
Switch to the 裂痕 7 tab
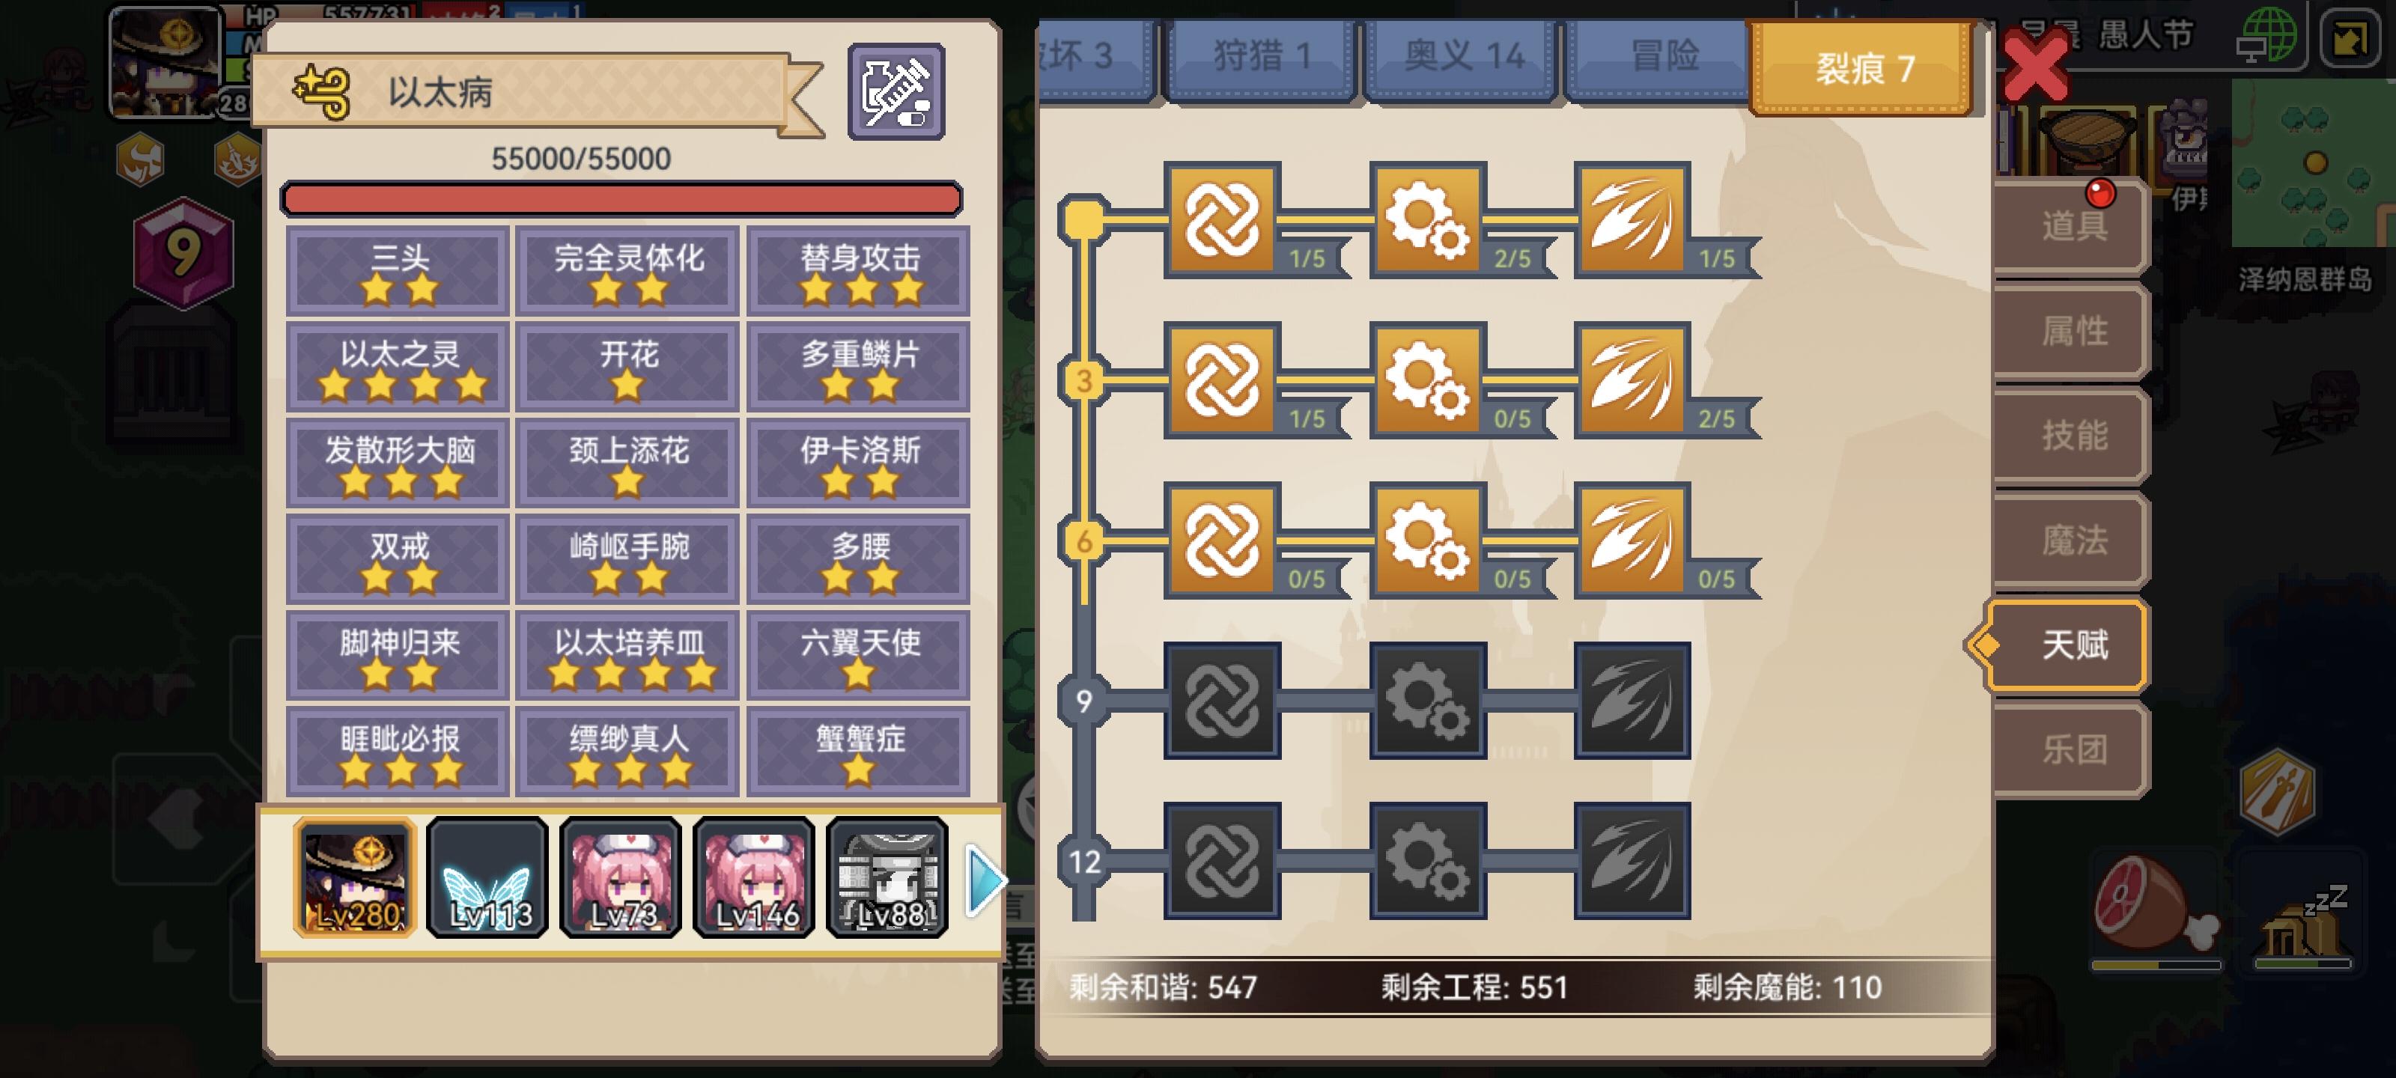point(1863,68)
